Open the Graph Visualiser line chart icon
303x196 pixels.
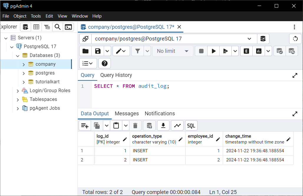tap(177, 126)
